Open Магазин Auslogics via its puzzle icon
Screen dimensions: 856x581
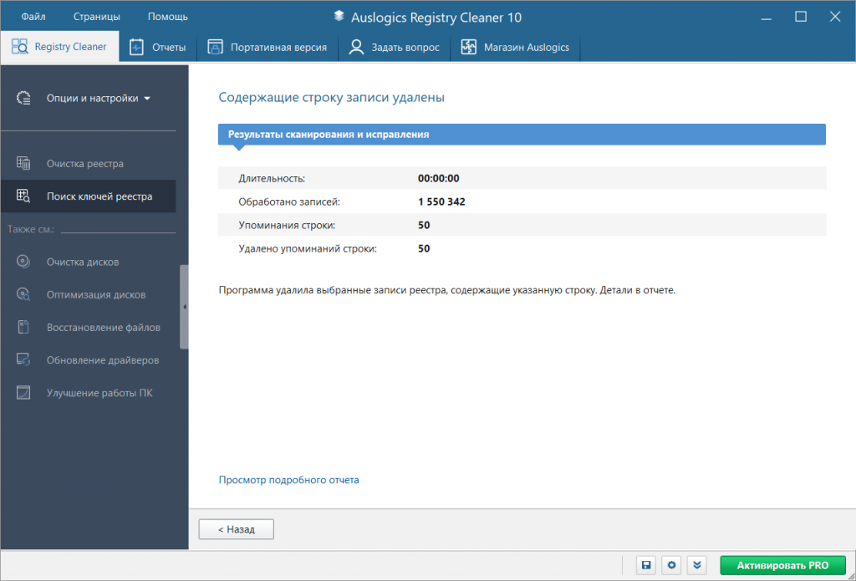(470, 47)
